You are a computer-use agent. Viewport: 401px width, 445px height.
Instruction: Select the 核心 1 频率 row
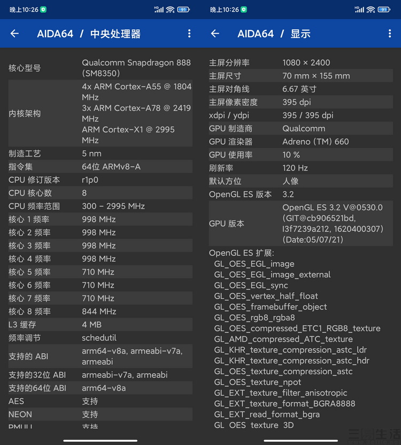(x=101, y=220)
